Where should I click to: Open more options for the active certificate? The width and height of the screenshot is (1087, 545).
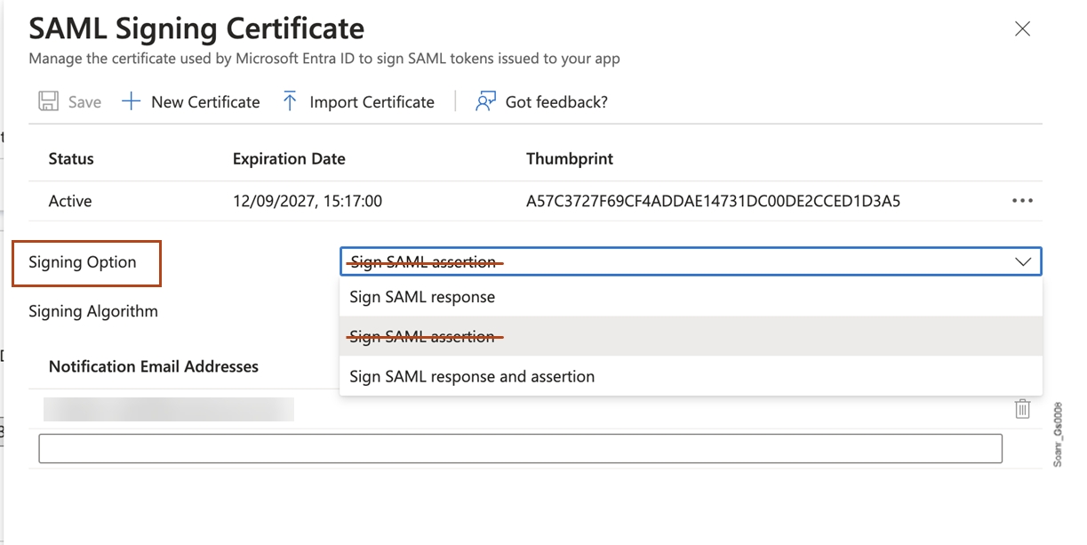point(1021,200)
